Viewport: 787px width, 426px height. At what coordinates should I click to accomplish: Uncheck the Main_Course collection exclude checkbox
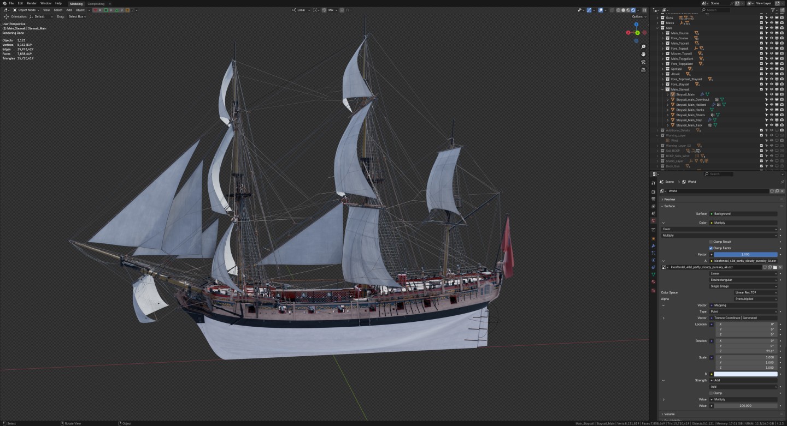pos(761,33)
